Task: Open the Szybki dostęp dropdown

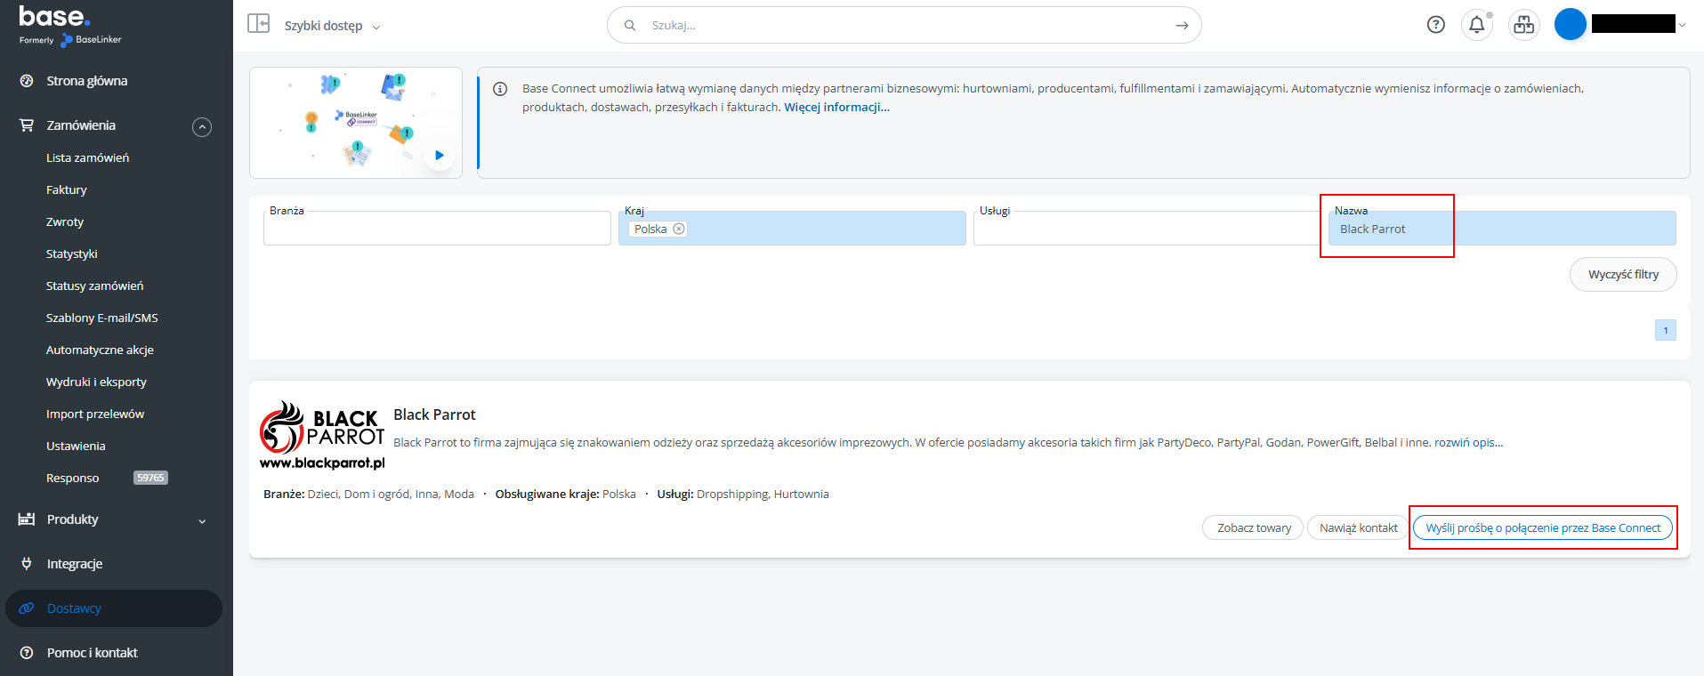Action: tap(332, 26)
